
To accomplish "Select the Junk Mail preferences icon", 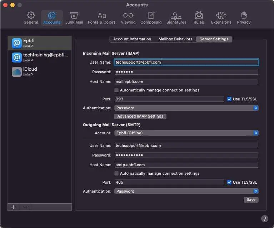I will tap(74, 18).
